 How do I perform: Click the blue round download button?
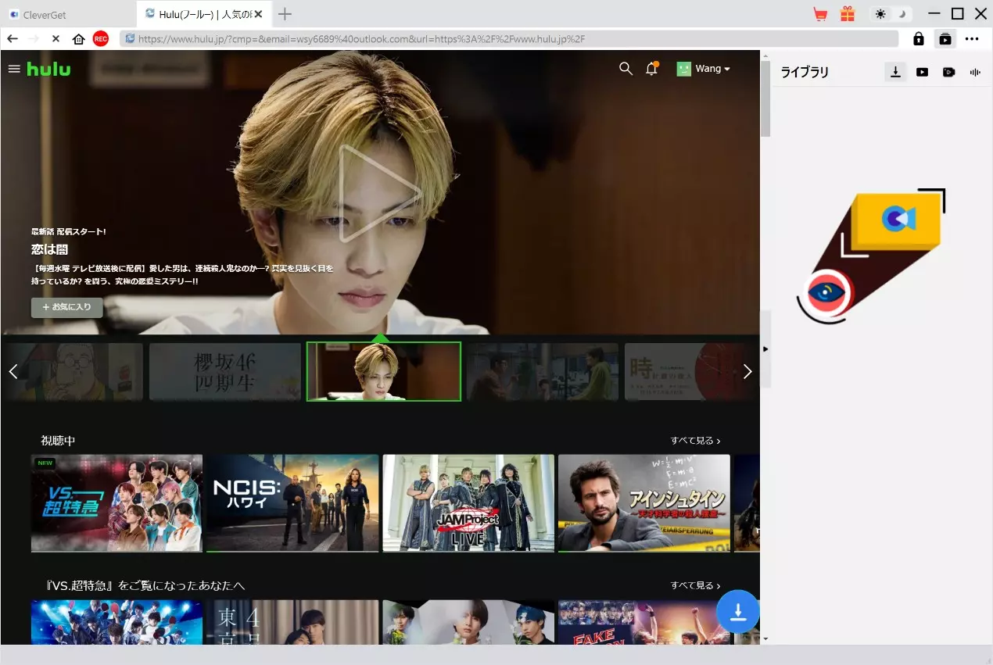[x=738, y=611]
